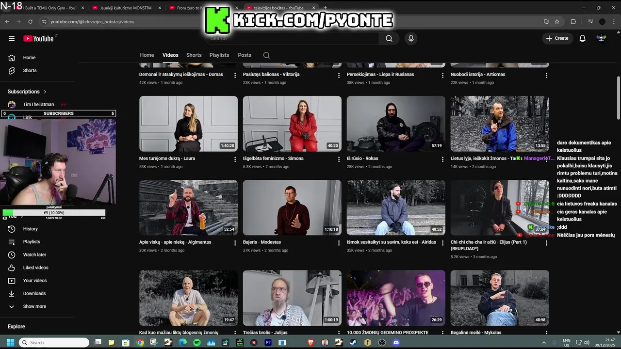Start voice search with microphone
621x349 pixels.
(411, 38)
